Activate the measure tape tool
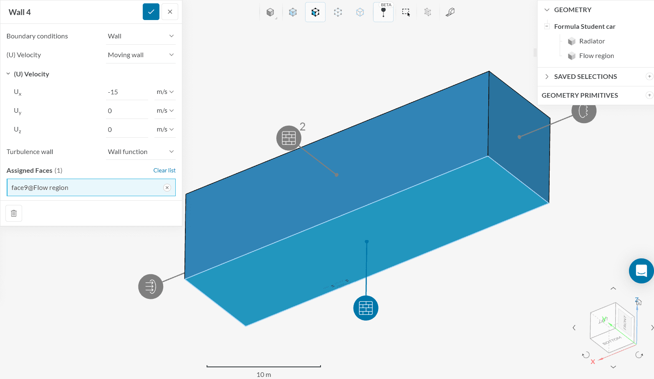Image resolution: width=654 pixels, height=379 pixels. pos(450,12)
